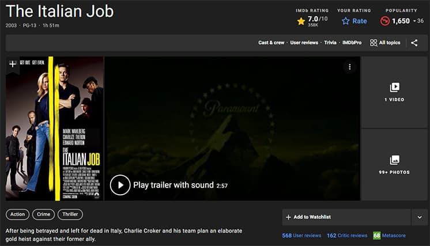
Task: Play the trailer with the circular play button
Action: [120, 185]
